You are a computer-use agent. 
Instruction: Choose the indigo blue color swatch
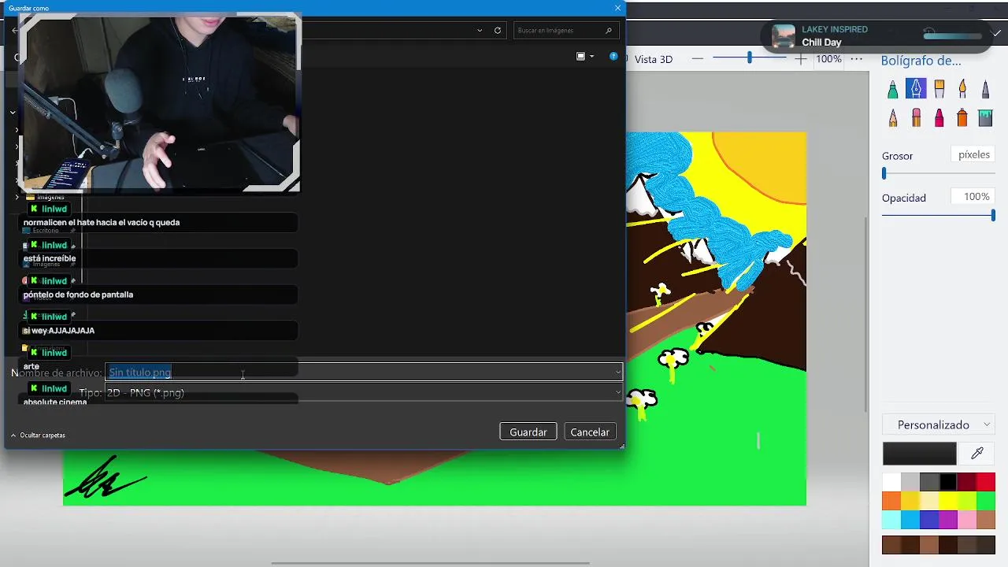pos(929,519)
